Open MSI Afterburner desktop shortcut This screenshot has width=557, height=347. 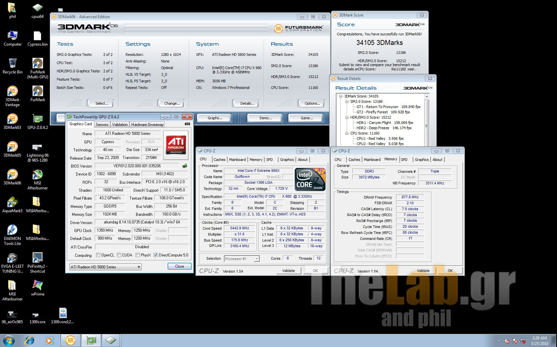click(37, 175)
